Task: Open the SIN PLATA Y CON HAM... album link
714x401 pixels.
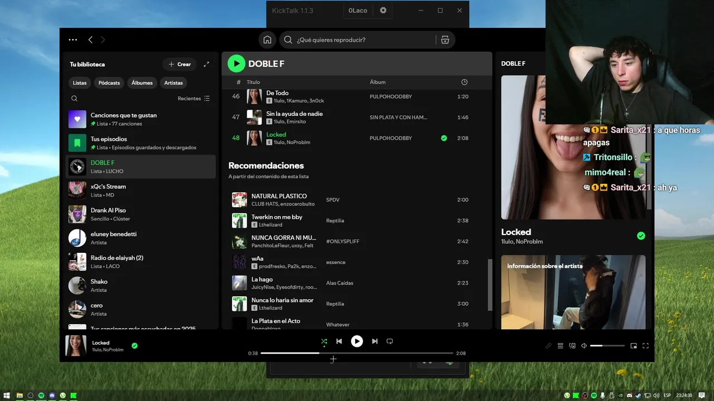Action: 398,118
